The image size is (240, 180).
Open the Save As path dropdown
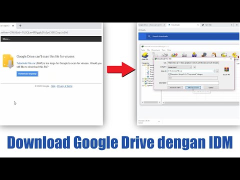(213, 71)
